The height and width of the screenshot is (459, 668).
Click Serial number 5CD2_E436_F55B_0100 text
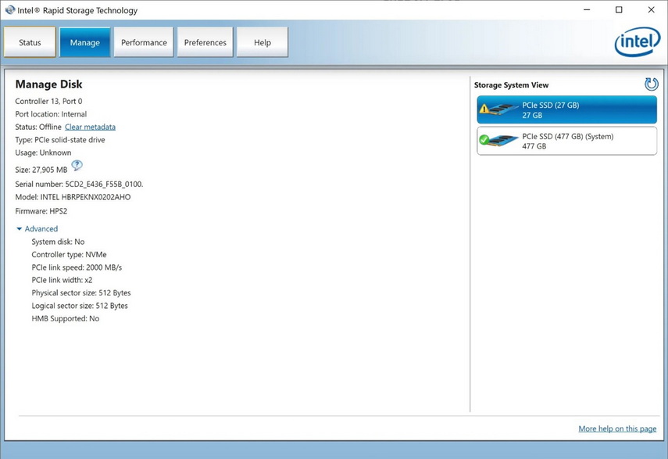click(x=79, y=184)
